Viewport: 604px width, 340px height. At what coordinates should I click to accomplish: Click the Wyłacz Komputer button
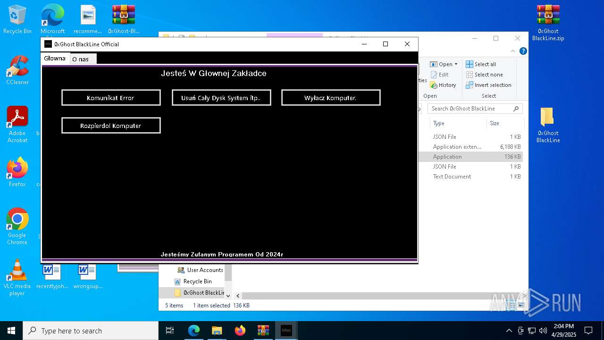(x=331, y=98)
